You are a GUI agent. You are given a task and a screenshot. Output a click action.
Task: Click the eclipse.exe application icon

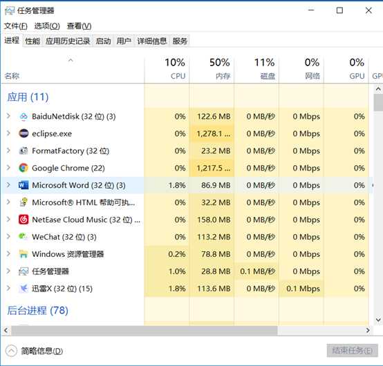click(24, 133)
